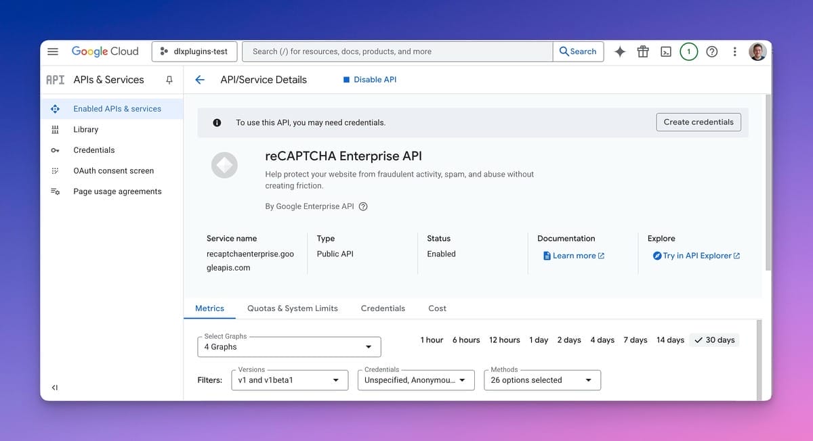Image resolution: width=813 pixels, height=441 pixels.
Task: Open the navigation hamburger menu
Action: coord(53,51)
